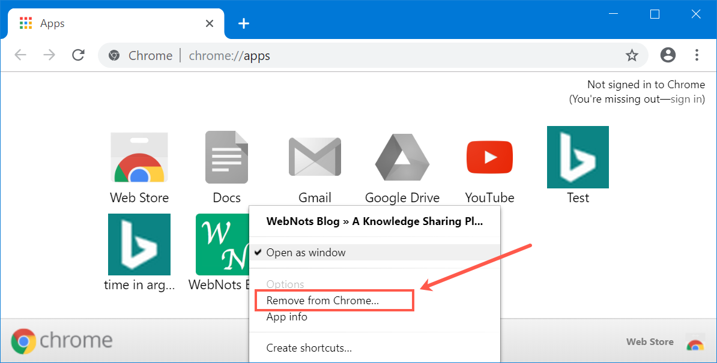Open the Web Store app icon
This screenshot has width=717, height=363.
coord(139,157)
